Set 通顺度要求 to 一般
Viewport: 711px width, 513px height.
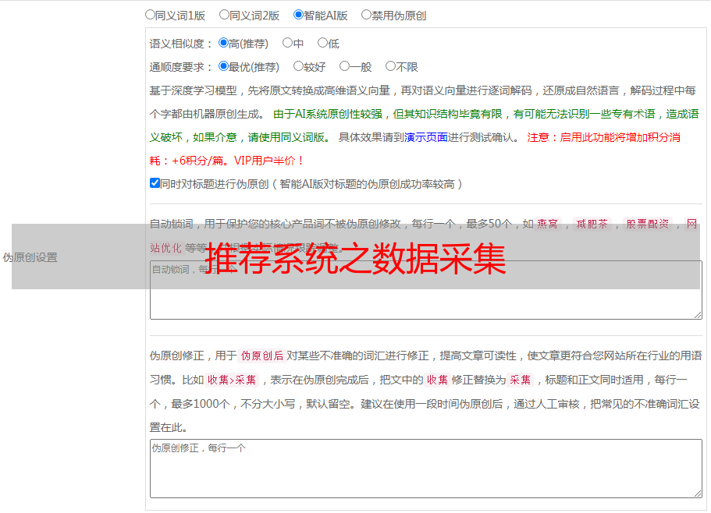point(344,67)
